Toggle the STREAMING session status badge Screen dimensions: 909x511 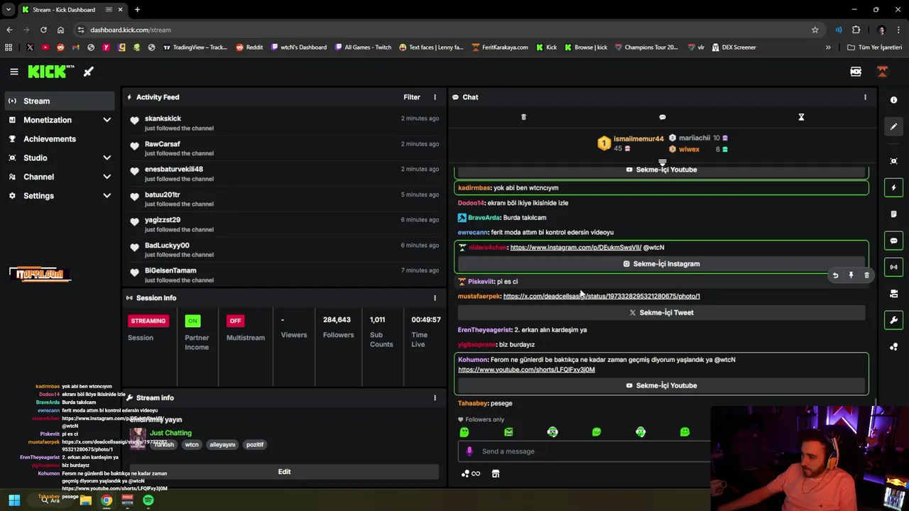tap(148, 321)
